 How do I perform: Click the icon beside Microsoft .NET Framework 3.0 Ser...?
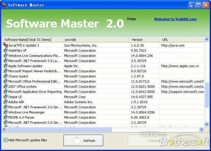5,107
